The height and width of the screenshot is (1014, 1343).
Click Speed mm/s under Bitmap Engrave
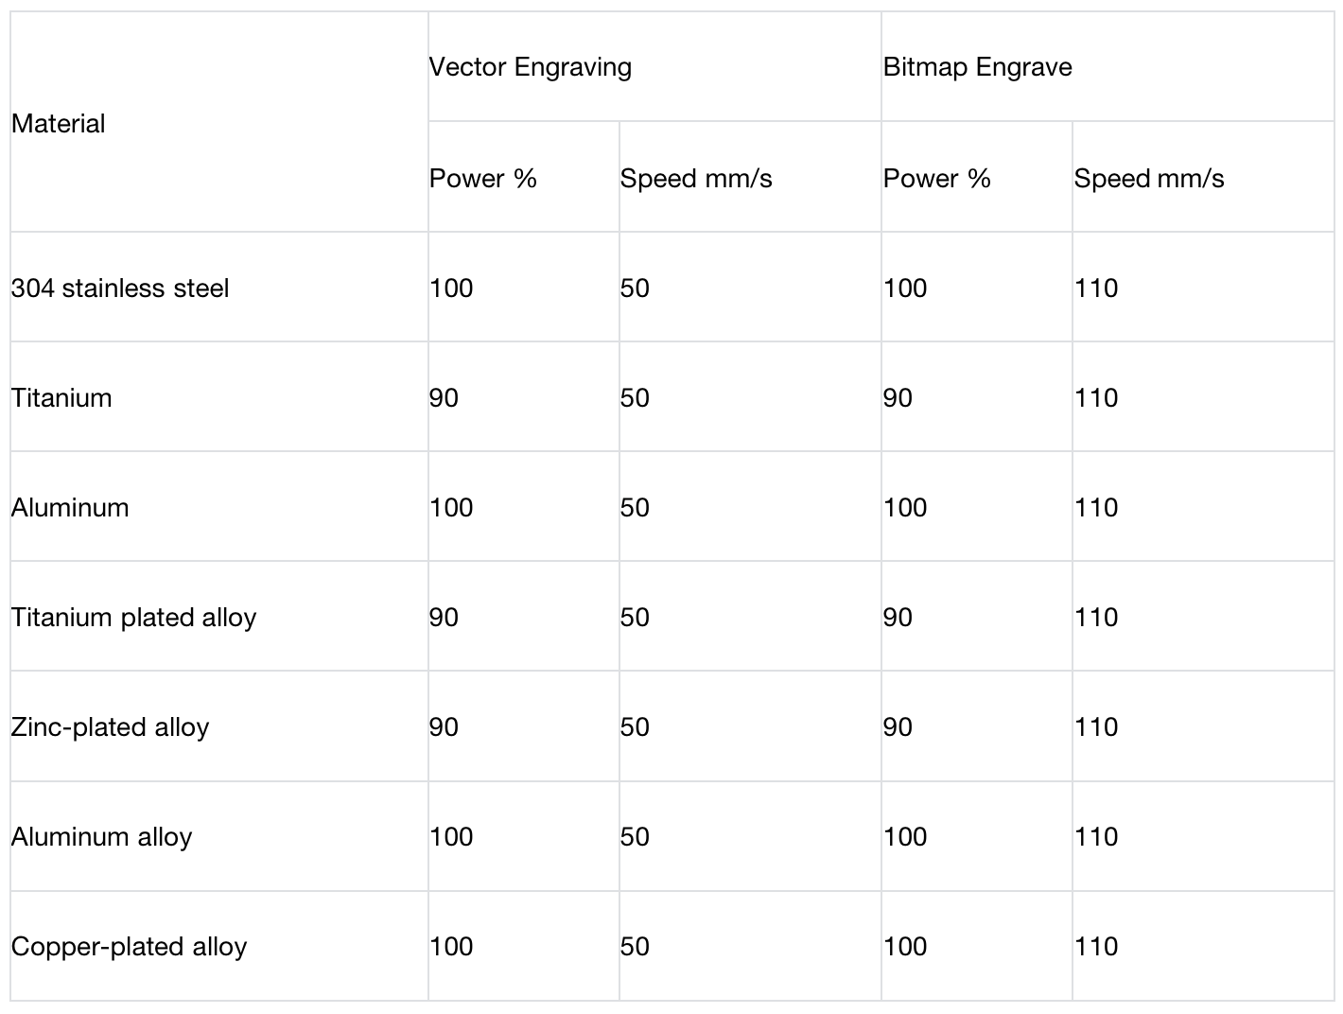click(1149, 179)
